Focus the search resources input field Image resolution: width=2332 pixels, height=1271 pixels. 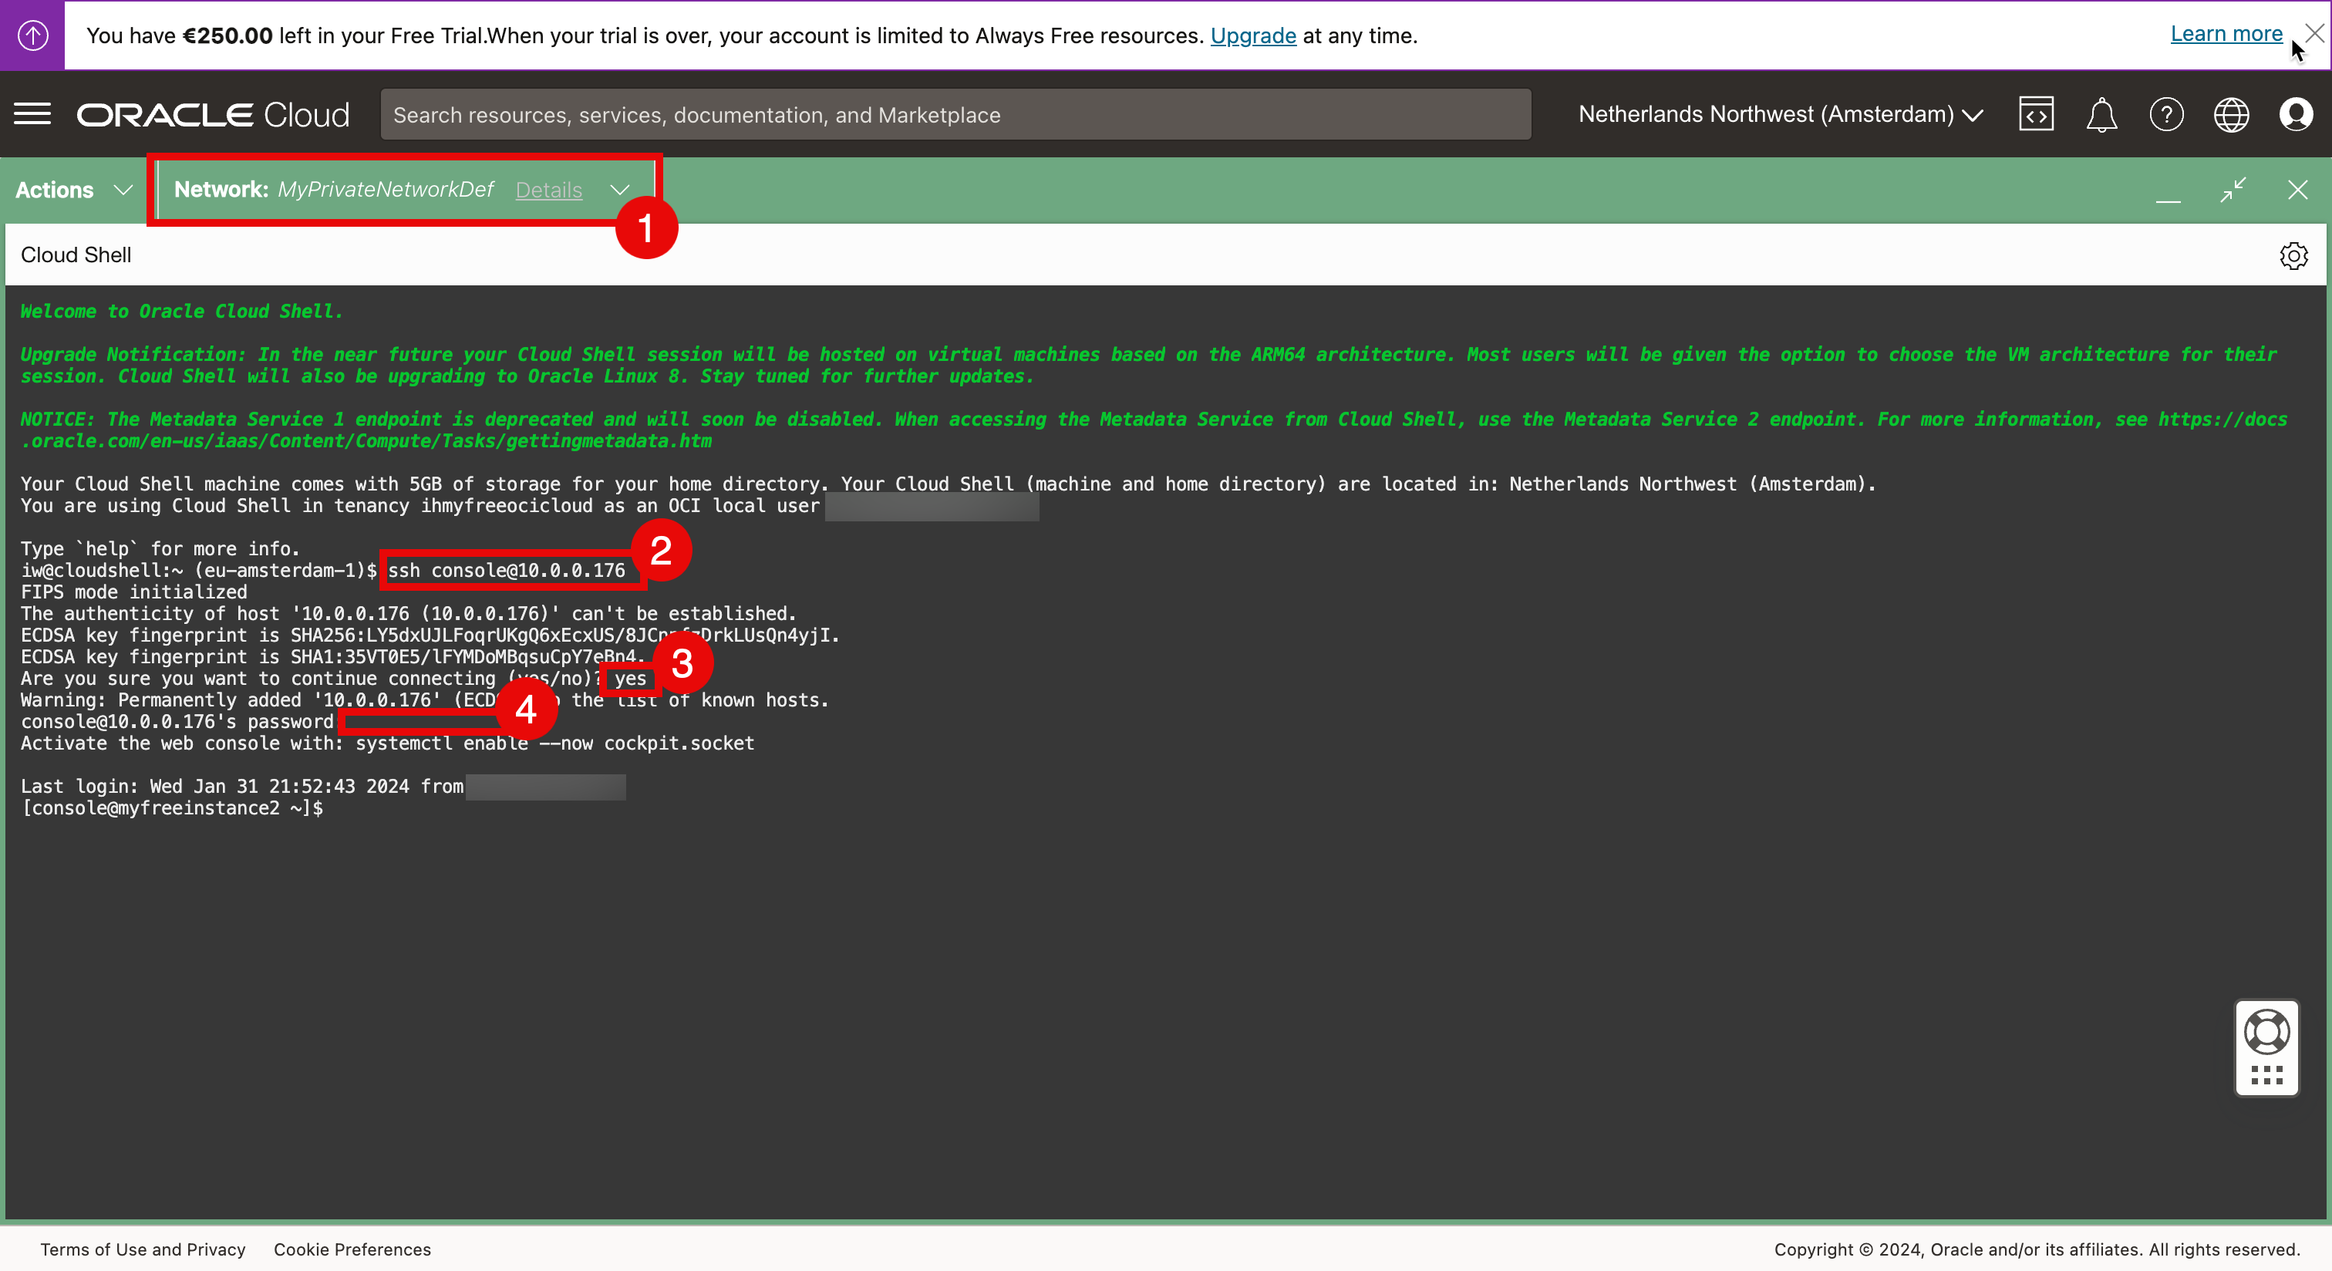[x=955, y=114]
